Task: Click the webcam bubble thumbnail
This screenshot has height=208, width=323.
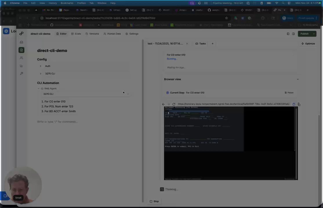Action: [x=23, y=185]
